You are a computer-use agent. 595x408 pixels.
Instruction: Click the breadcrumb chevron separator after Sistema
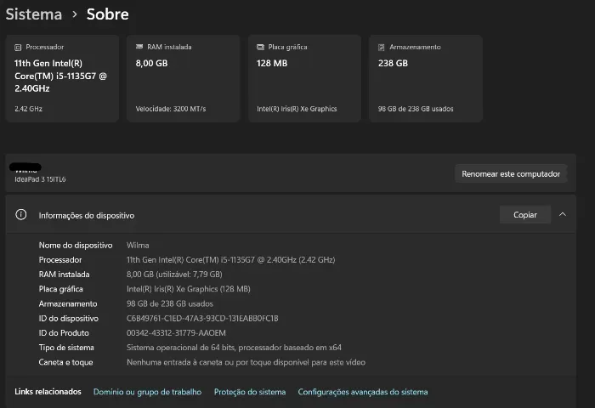point(75,14)
